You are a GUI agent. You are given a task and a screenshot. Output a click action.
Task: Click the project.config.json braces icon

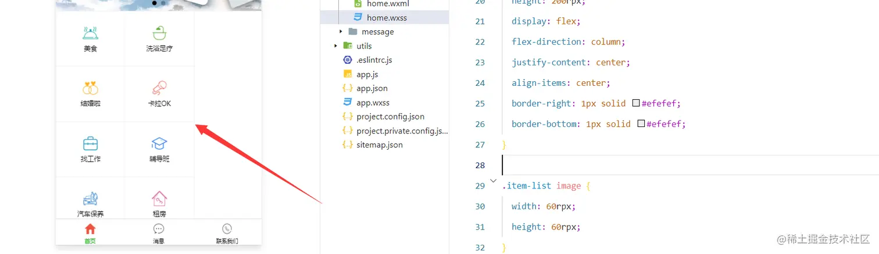pyautogui.click(x=348, y=117)
